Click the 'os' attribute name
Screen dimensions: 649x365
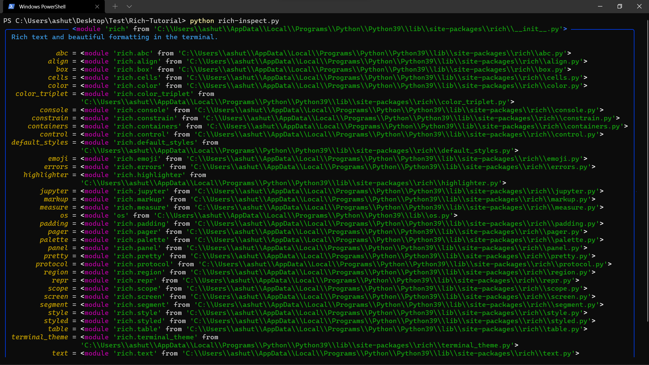pos(64,216)
